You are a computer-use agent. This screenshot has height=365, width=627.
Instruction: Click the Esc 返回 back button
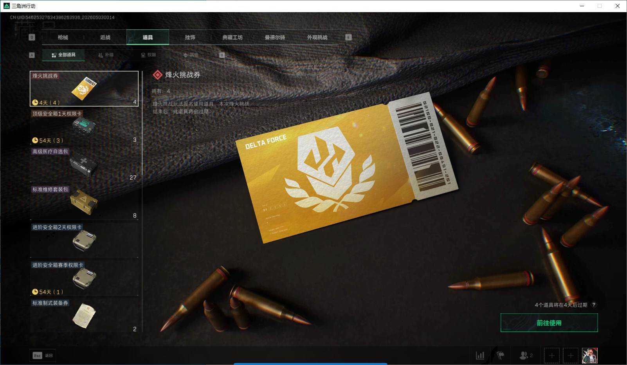[x=42, y=355]
